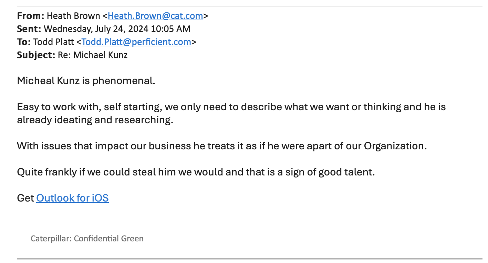Click the sentence Micheal Kunz is phenomenal
This screenshot has height=263, width=488.
click(x=86, y=81)
